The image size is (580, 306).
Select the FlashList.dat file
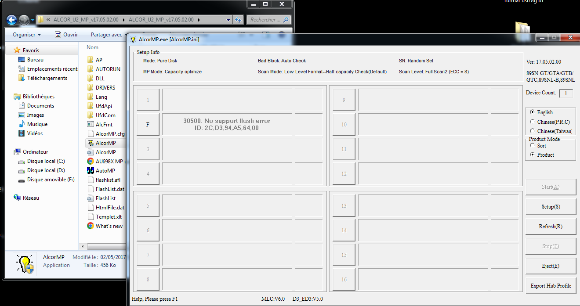click(x=110, y=189)
